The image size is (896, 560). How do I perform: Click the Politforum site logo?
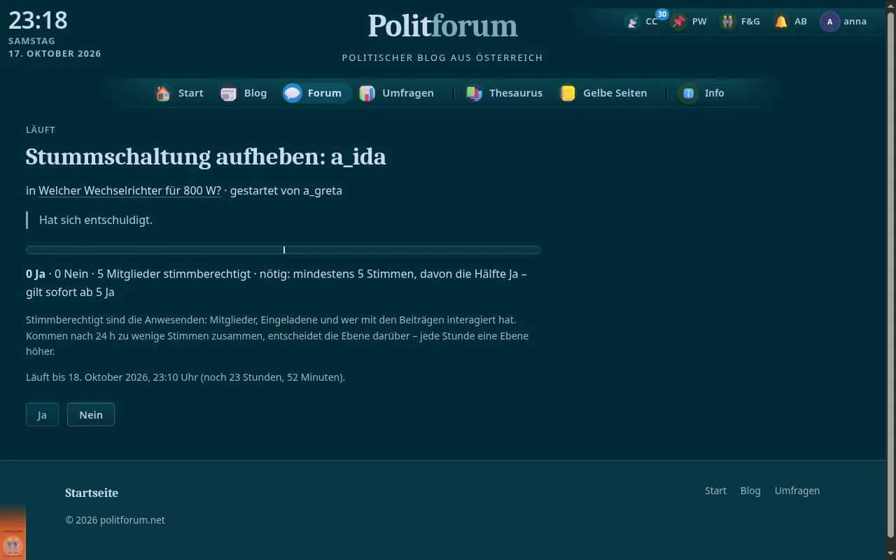pos(442,26)
